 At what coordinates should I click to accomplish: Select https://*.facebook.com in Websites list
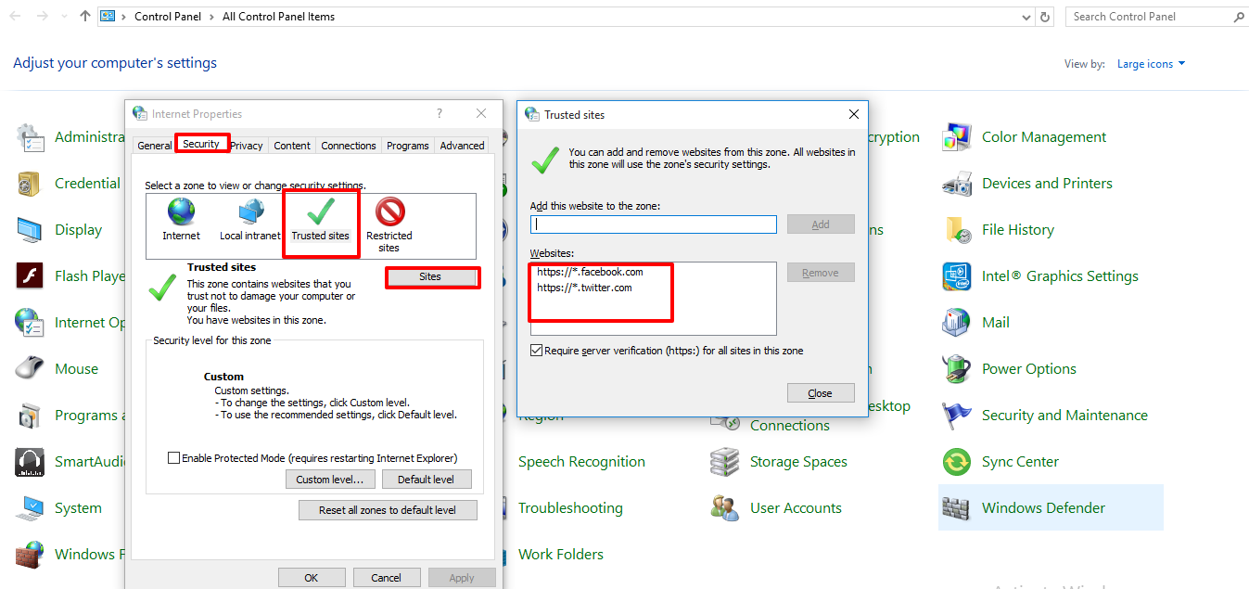coord(590,272)
